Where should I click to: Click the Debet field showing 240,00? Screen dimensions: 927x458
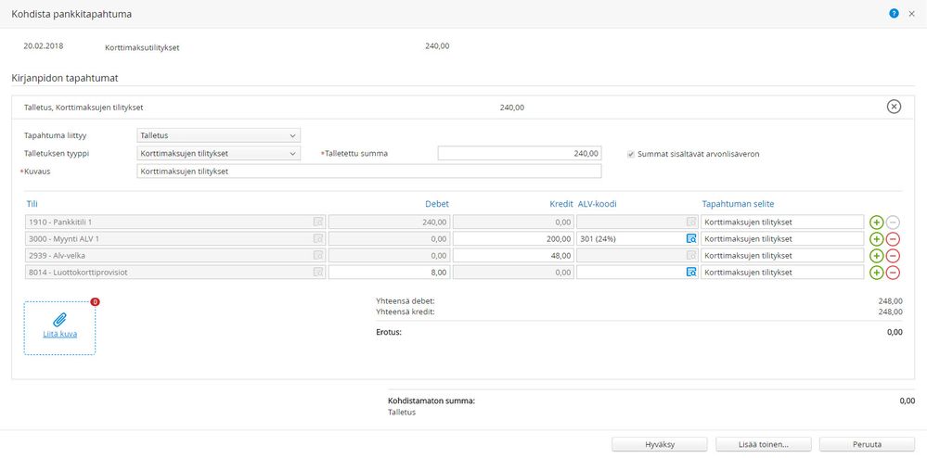(390, 223)
